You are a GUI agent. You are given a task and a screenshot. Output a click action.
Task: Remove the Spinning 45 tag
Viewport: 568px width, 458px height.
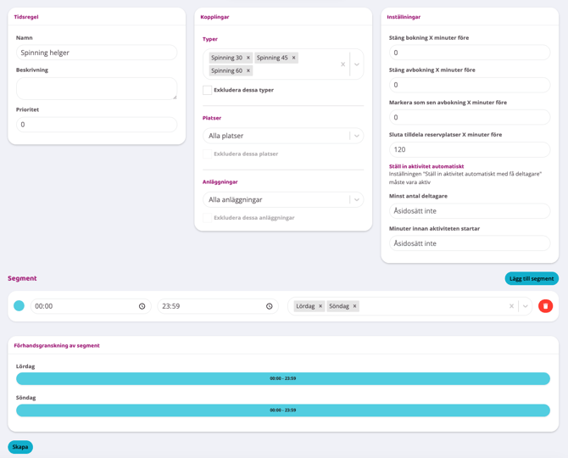tap(294, 58)
